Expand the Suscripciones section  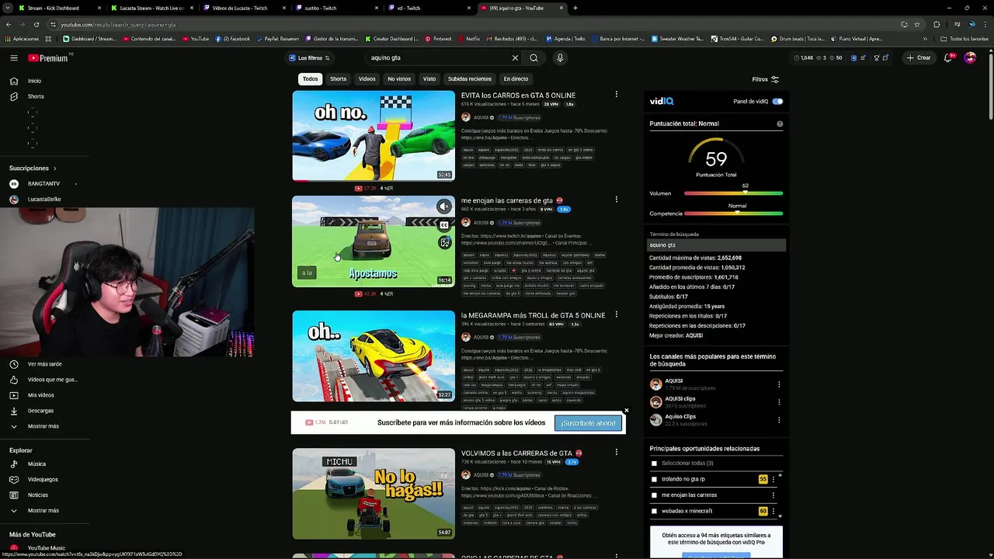click(x=33, y=168)
